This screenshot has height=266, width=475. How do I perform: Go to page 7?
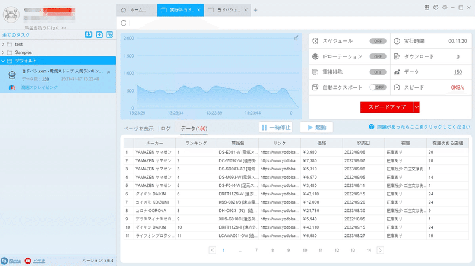256,250
